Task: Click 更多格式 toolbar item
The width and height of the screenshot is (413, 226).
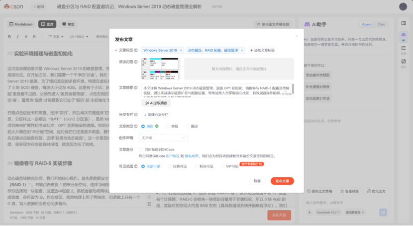Action: pyautogui.click(x=102, y=37)
